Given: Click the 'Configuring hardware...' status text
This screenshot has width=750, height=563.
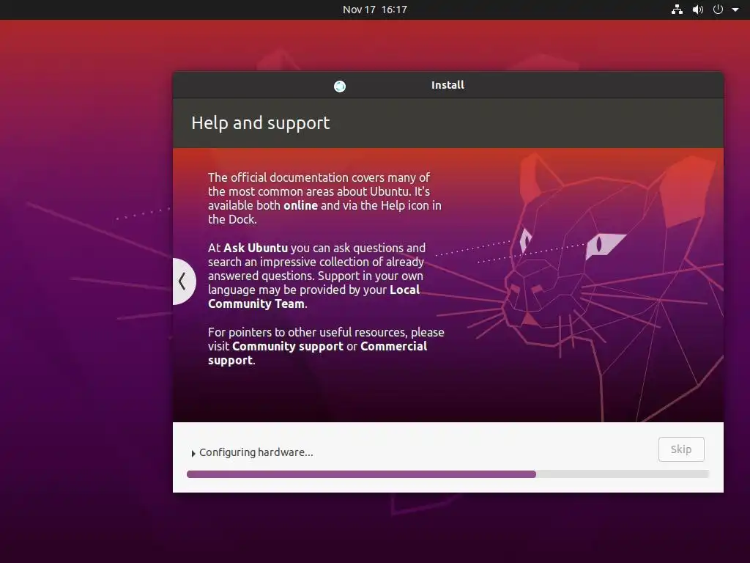Looking at the screenshot, I should (256, 452).
